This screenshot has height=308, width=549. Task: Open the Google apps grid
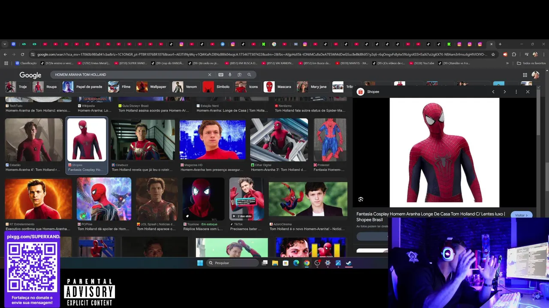point(525,75)
